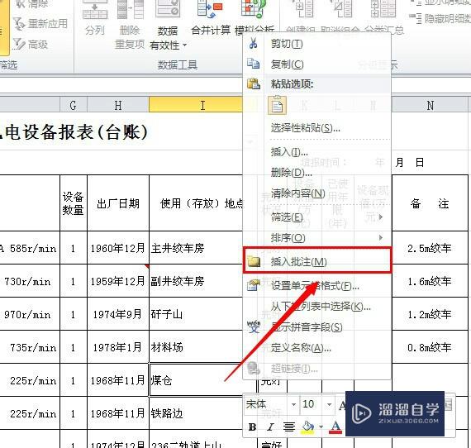This screenshot has height=448, width=471.
Task: Click the 1.6m绞车 remark cell
Action: [x=430, y=281]
